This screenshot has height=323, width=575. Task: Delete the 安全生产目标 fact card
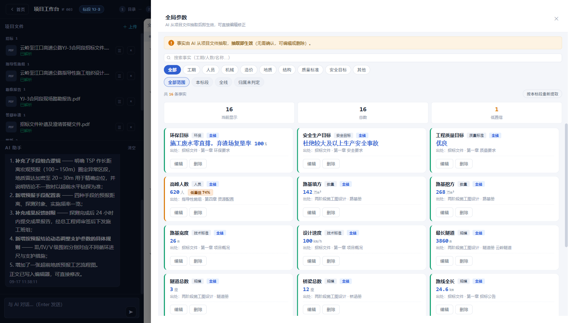(331, 164)
